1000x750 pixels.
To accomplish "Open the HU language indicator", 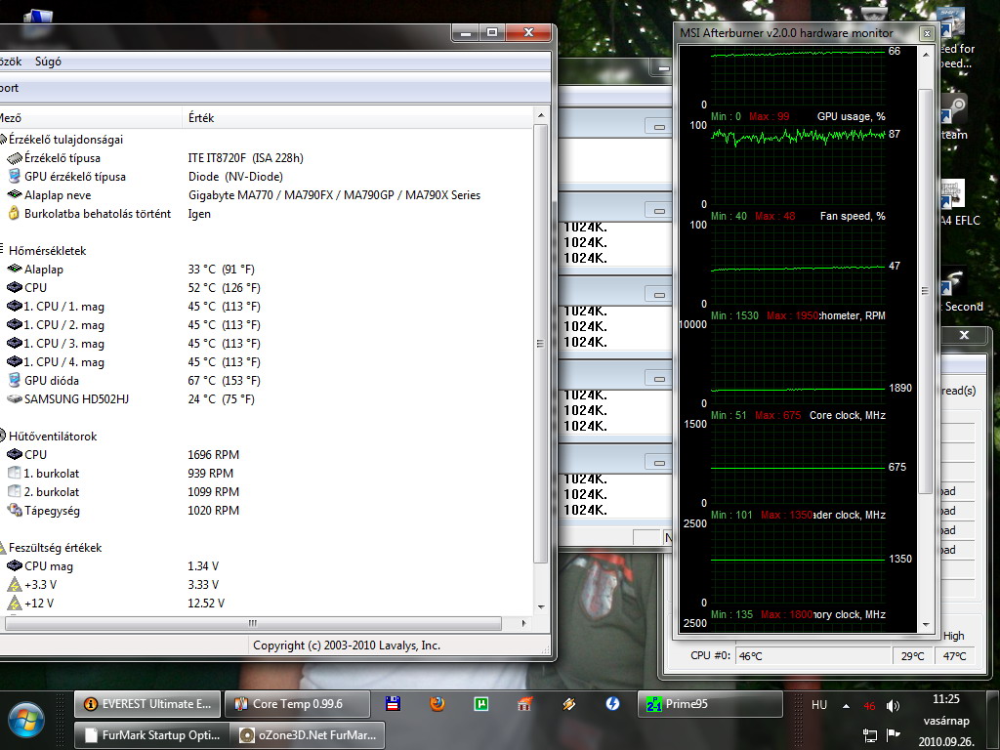I will coord(819,705).
